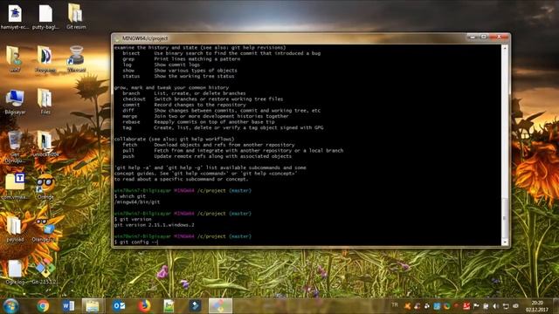Click the '/mingw64/bin/git' output line
Image resolution: width=559 pixels, height=314 pixels.
point(137,201)
